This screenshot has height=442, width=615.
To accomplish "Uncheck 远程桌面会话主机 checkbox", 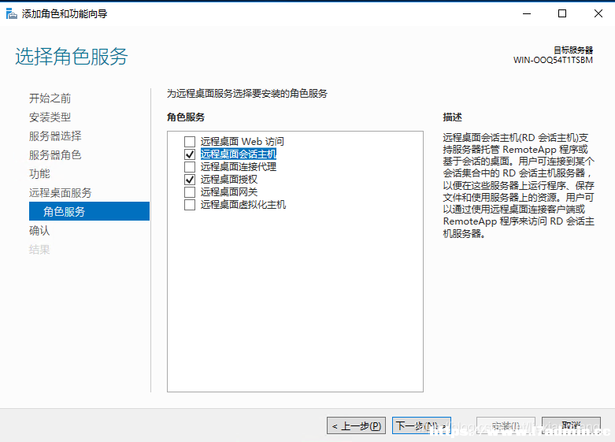I will [x=190, y=154].
